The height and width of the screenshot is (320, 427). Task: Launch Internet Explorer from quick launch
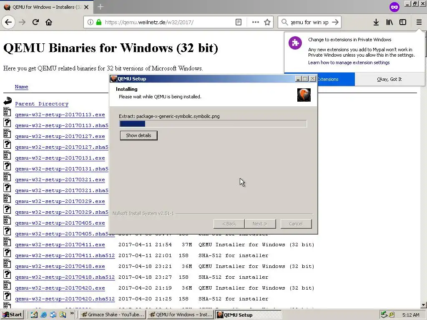coord(43,315)
